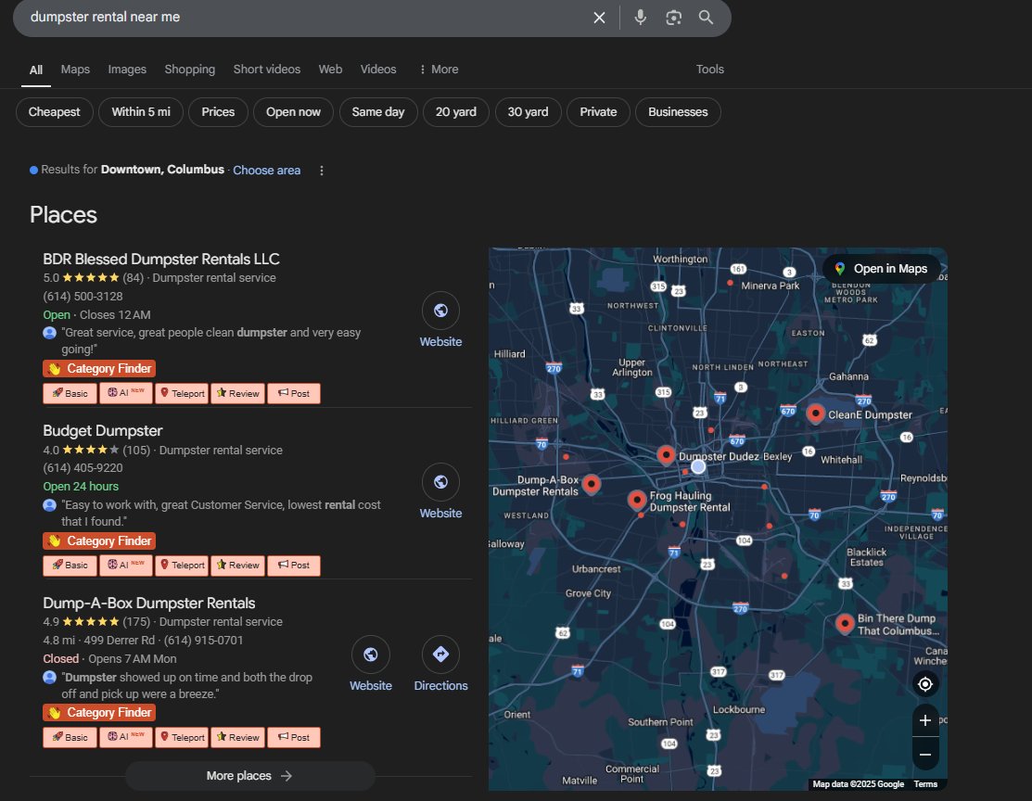The image size is (1032, 801).
Task: Click the More places button
Action: pos(250,776)
